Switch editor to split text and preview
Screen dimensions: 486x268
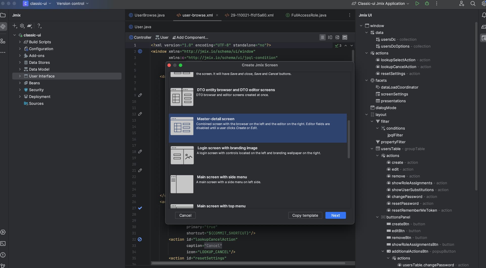tap(330, 37)
